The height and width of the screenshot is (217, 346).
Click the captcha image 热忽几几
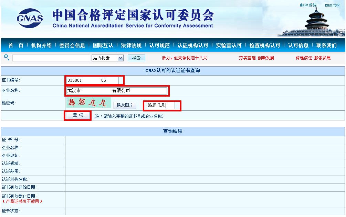(x=89, y=102)
